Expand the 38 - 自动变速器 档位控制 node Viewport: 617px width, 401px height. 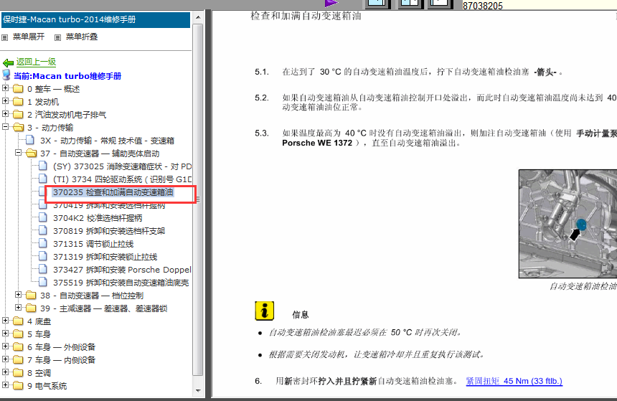point(18,294)
